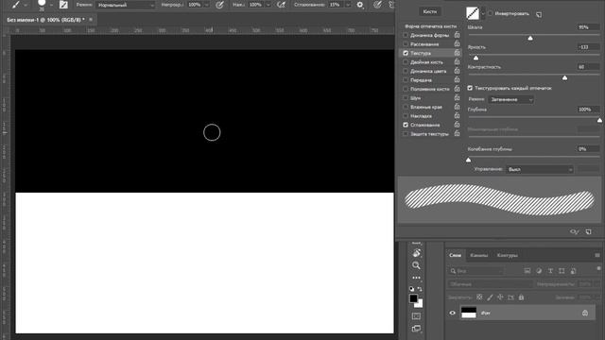Filter layers by pixel layer icon
The height and width of the screenshot is (340, 605).
pos(527,271)
